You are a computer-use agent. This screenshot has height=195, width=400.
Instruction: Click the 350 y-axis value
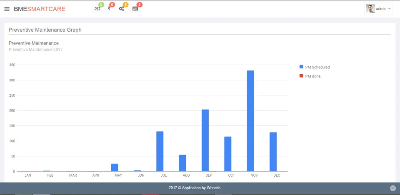[12, 65]
